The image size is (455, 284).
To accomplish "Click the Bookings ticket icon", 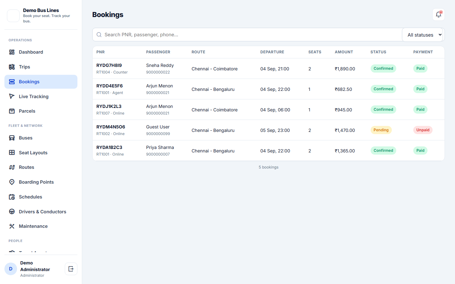I will tap(12, 82).
